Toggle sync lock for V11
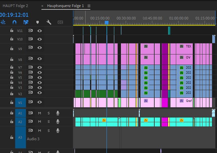The height and width of the screenshot is (153, 217). click(31, 30)
